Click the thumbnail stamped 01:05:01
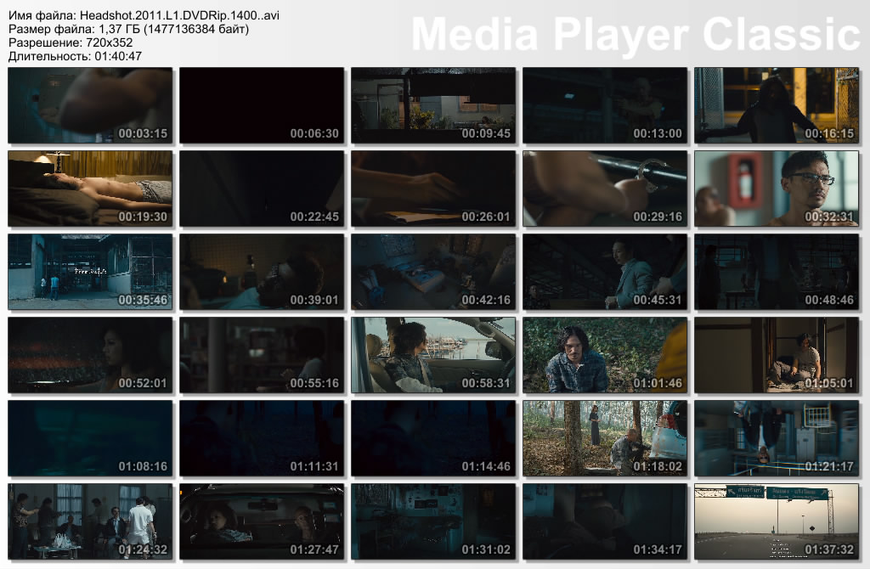This screenshot has width=870, height=569. point(777,355)
